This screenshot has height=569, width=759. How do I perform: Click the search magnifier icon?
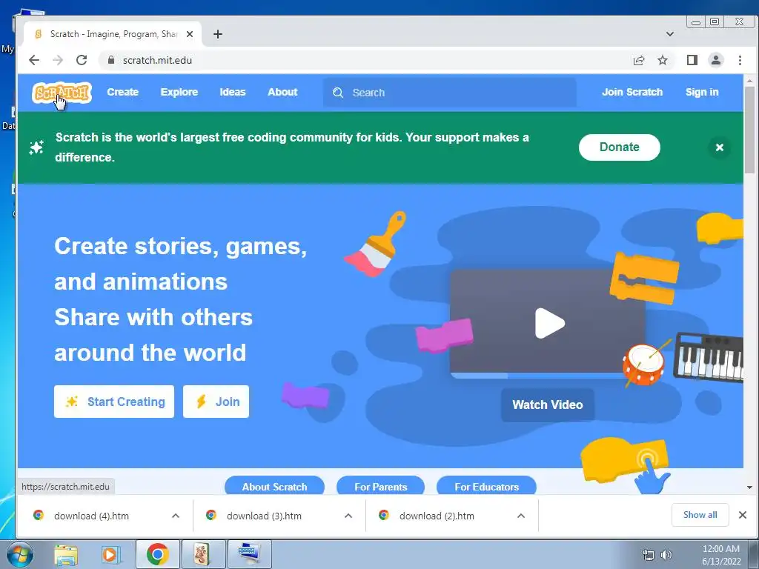tap(338, 93)
